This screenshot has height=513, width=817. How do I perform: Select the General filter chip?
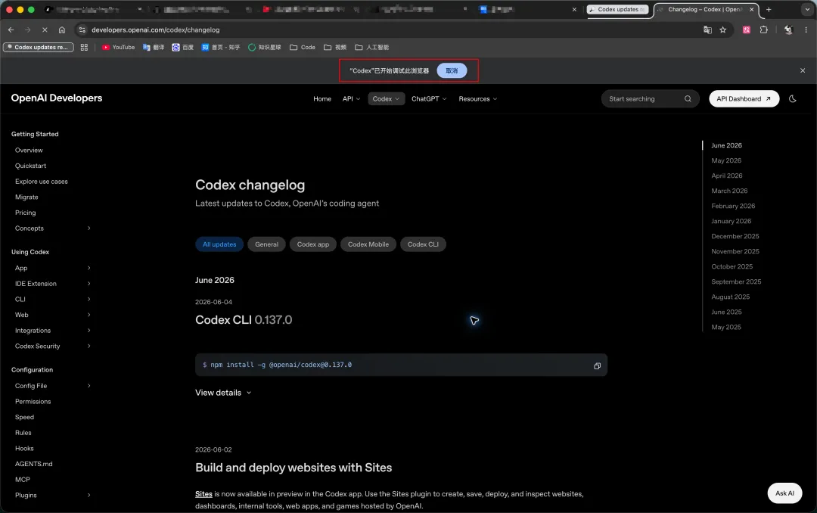pyautogui.click(x=266, y=244)
